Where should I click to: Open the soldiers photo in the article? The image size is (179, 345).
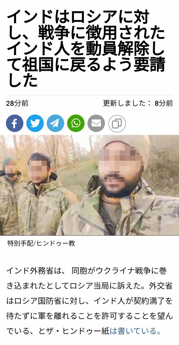click(x=89, y=185)
